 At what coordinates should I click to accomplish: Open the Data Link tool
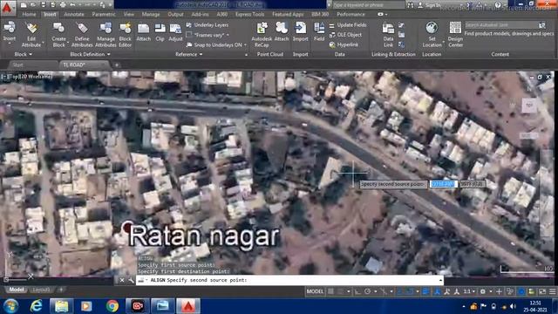[388, 35]
